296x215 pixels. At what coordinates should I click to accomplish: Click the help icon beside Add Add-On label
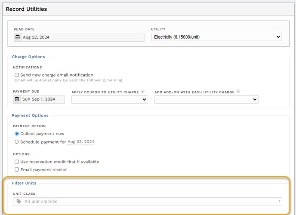click(238, 92)
